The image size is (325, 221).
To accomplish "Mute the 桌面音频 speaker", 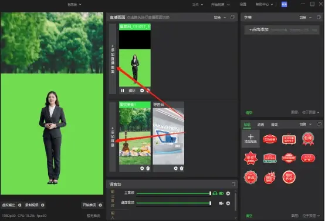I will [221, 203].
